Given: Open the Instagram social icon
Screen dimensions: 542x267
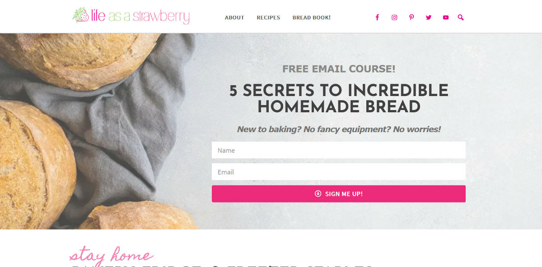Looking at the screenshot, I should click(394, 18).
